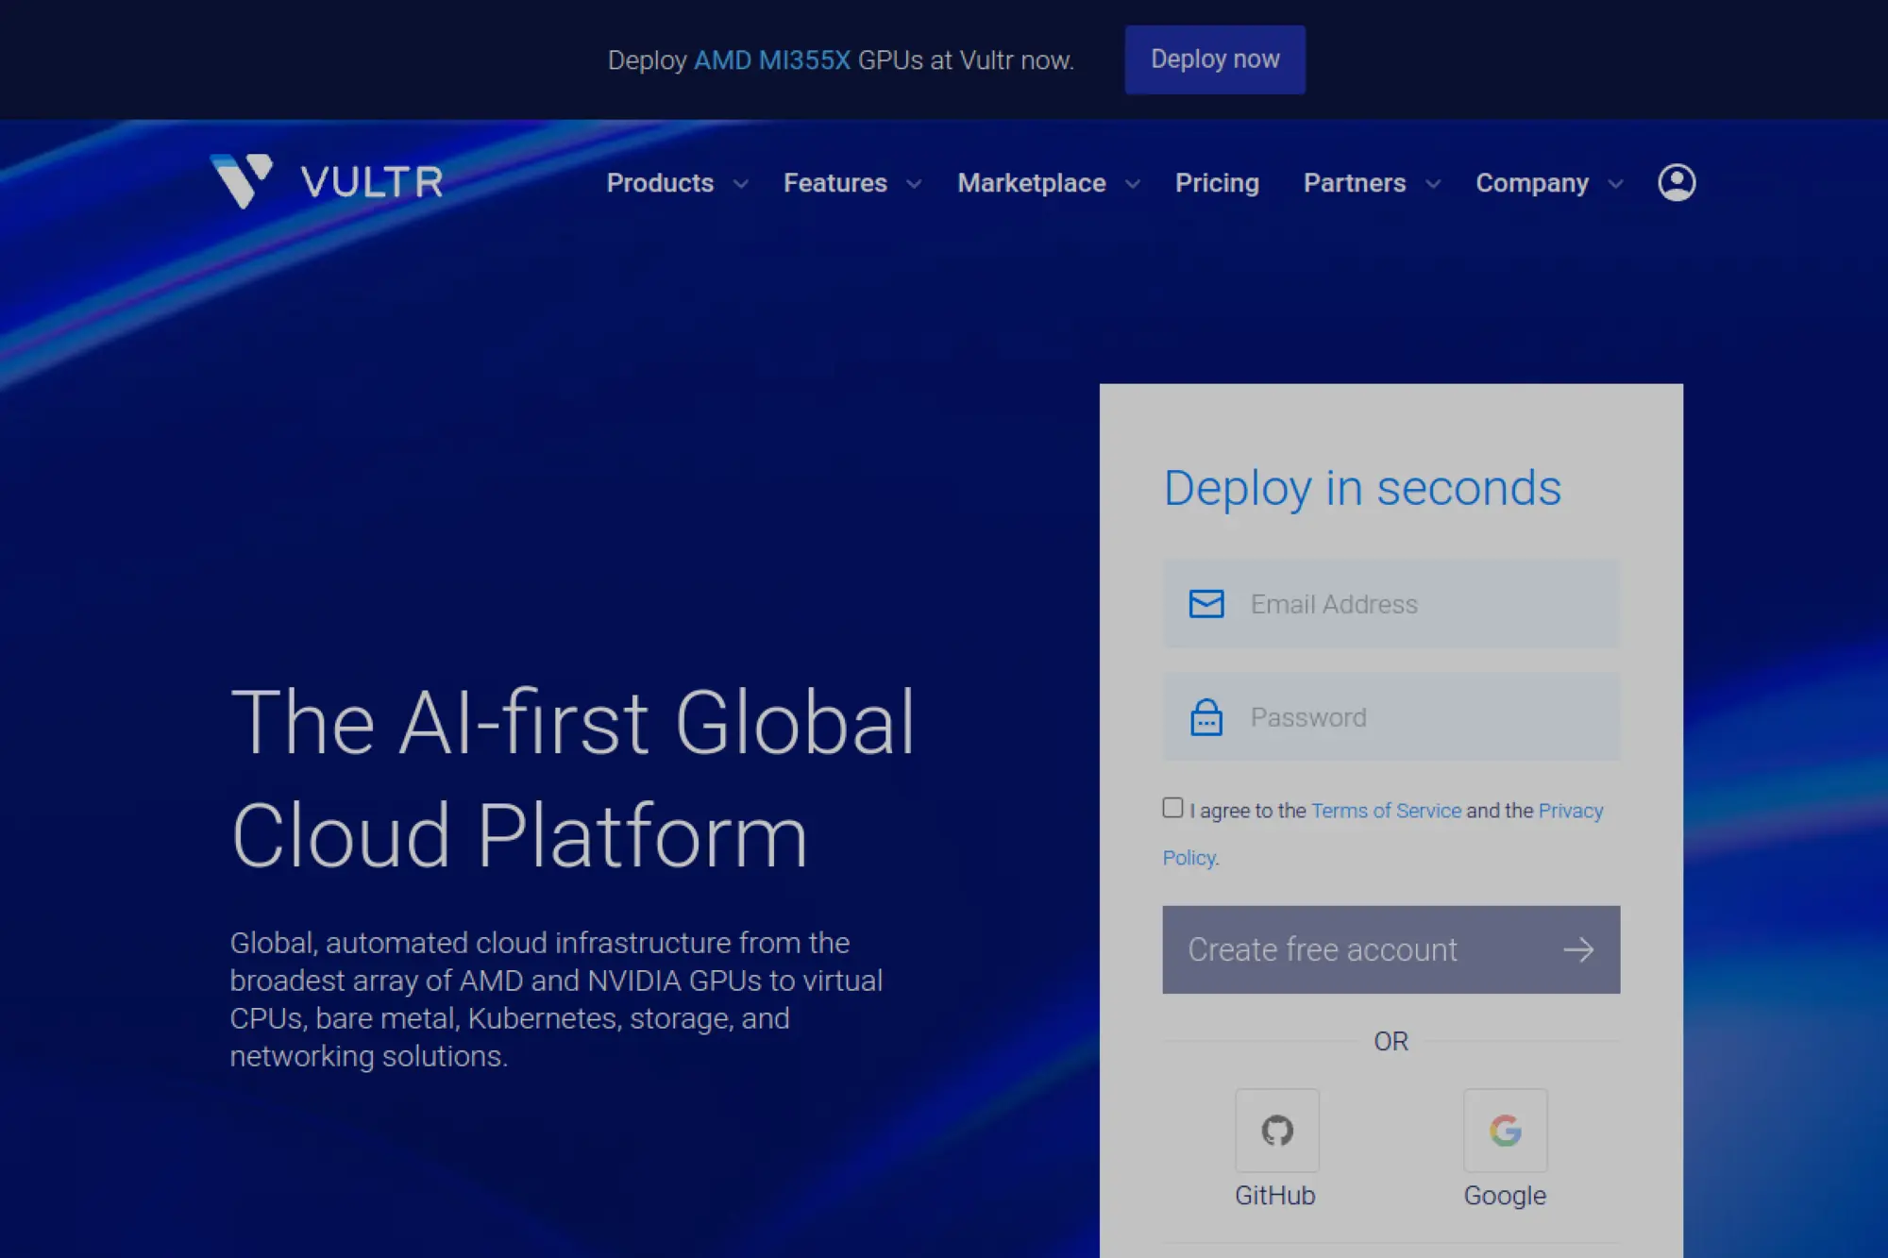Viewport: 1888px width, 1258px height.
Task: Click the Vultr logo
Action: tap(326, 181)
